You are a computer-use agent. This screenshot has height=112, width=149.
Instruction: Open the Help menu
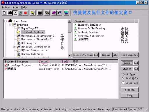pyautogui.click(x=24, y=7)
